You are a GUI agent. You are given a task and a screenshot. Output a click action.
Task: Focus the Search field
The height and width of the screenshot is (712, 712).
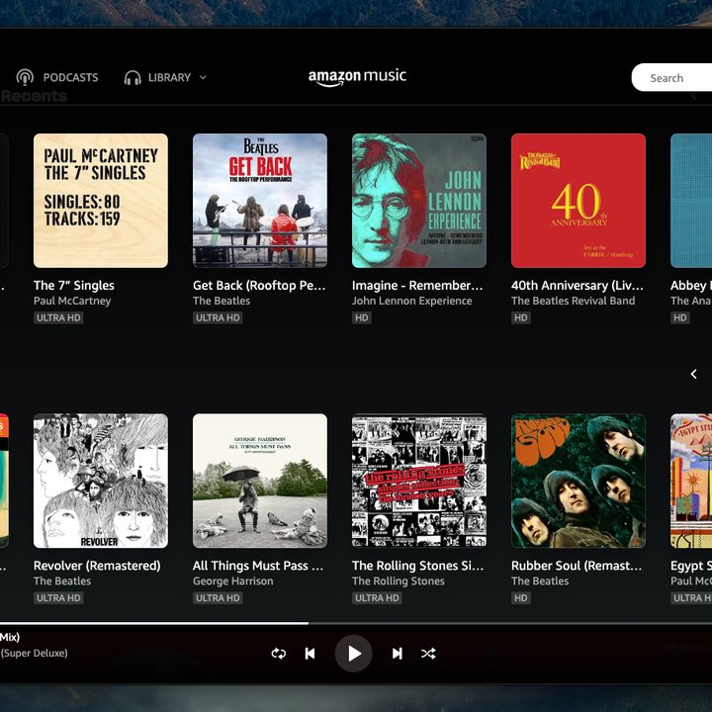point(671,78)
